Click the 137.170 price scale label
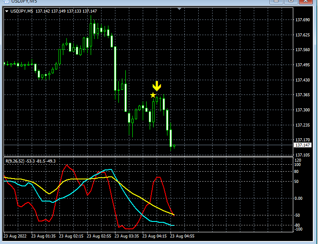 302,140
